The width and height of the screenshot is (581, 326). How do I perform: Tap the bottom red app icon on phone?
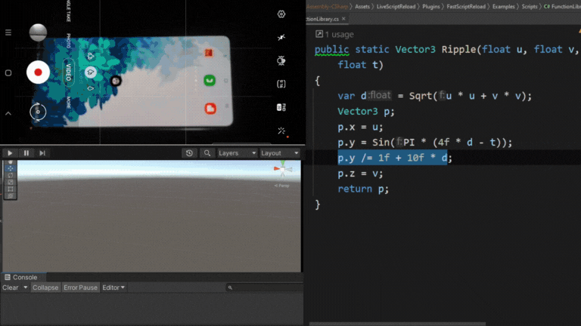click(x=210, y=109)
